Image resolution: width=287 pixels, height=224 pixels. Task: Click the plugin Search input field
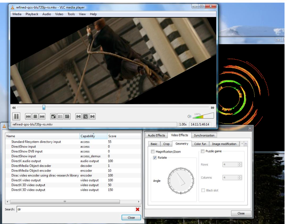pos(76,209)
